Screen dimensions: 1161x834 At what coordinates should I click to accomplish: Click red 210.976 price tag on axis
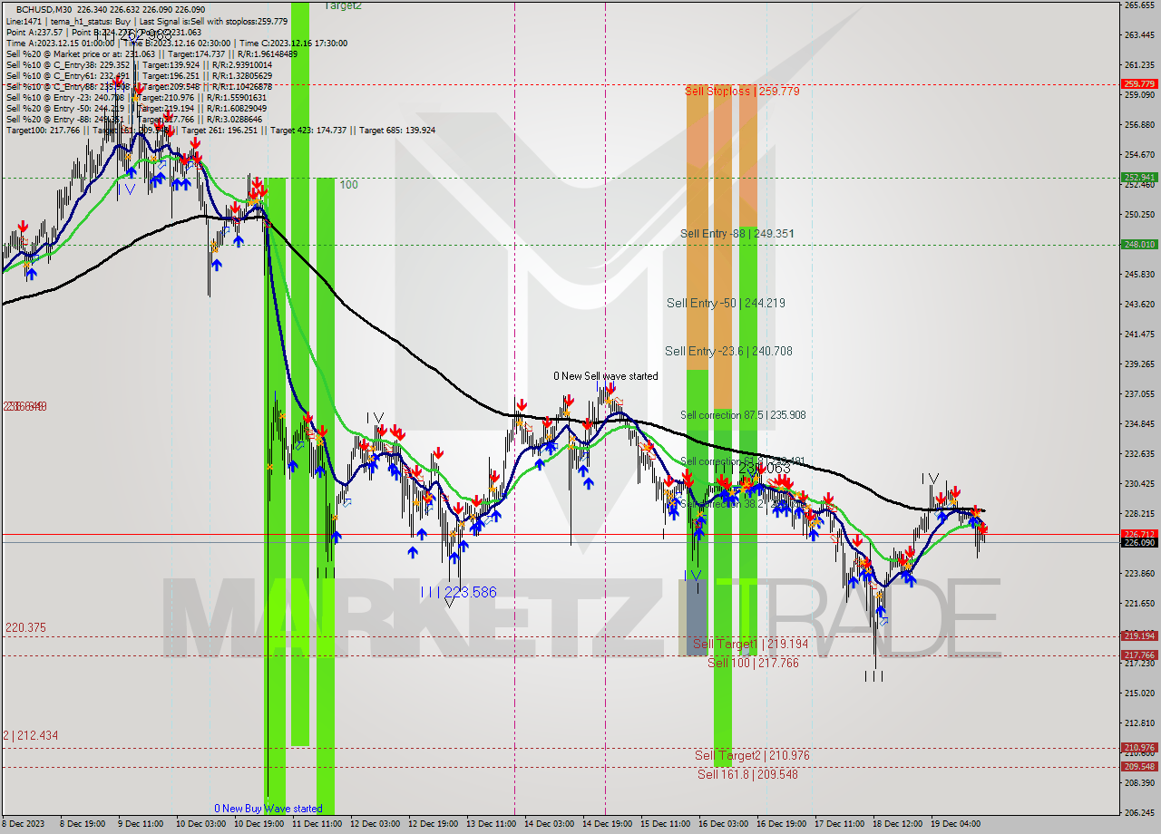[1139, 747]
